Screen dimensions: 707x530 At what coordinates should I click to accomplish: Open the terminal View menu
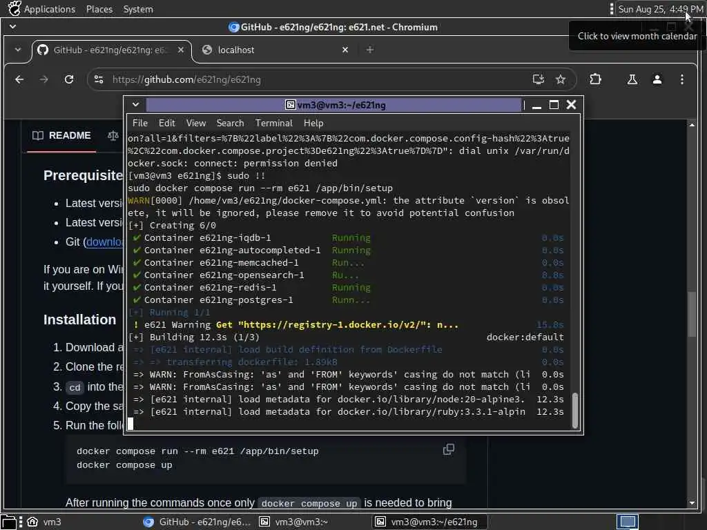pos(195,123)
